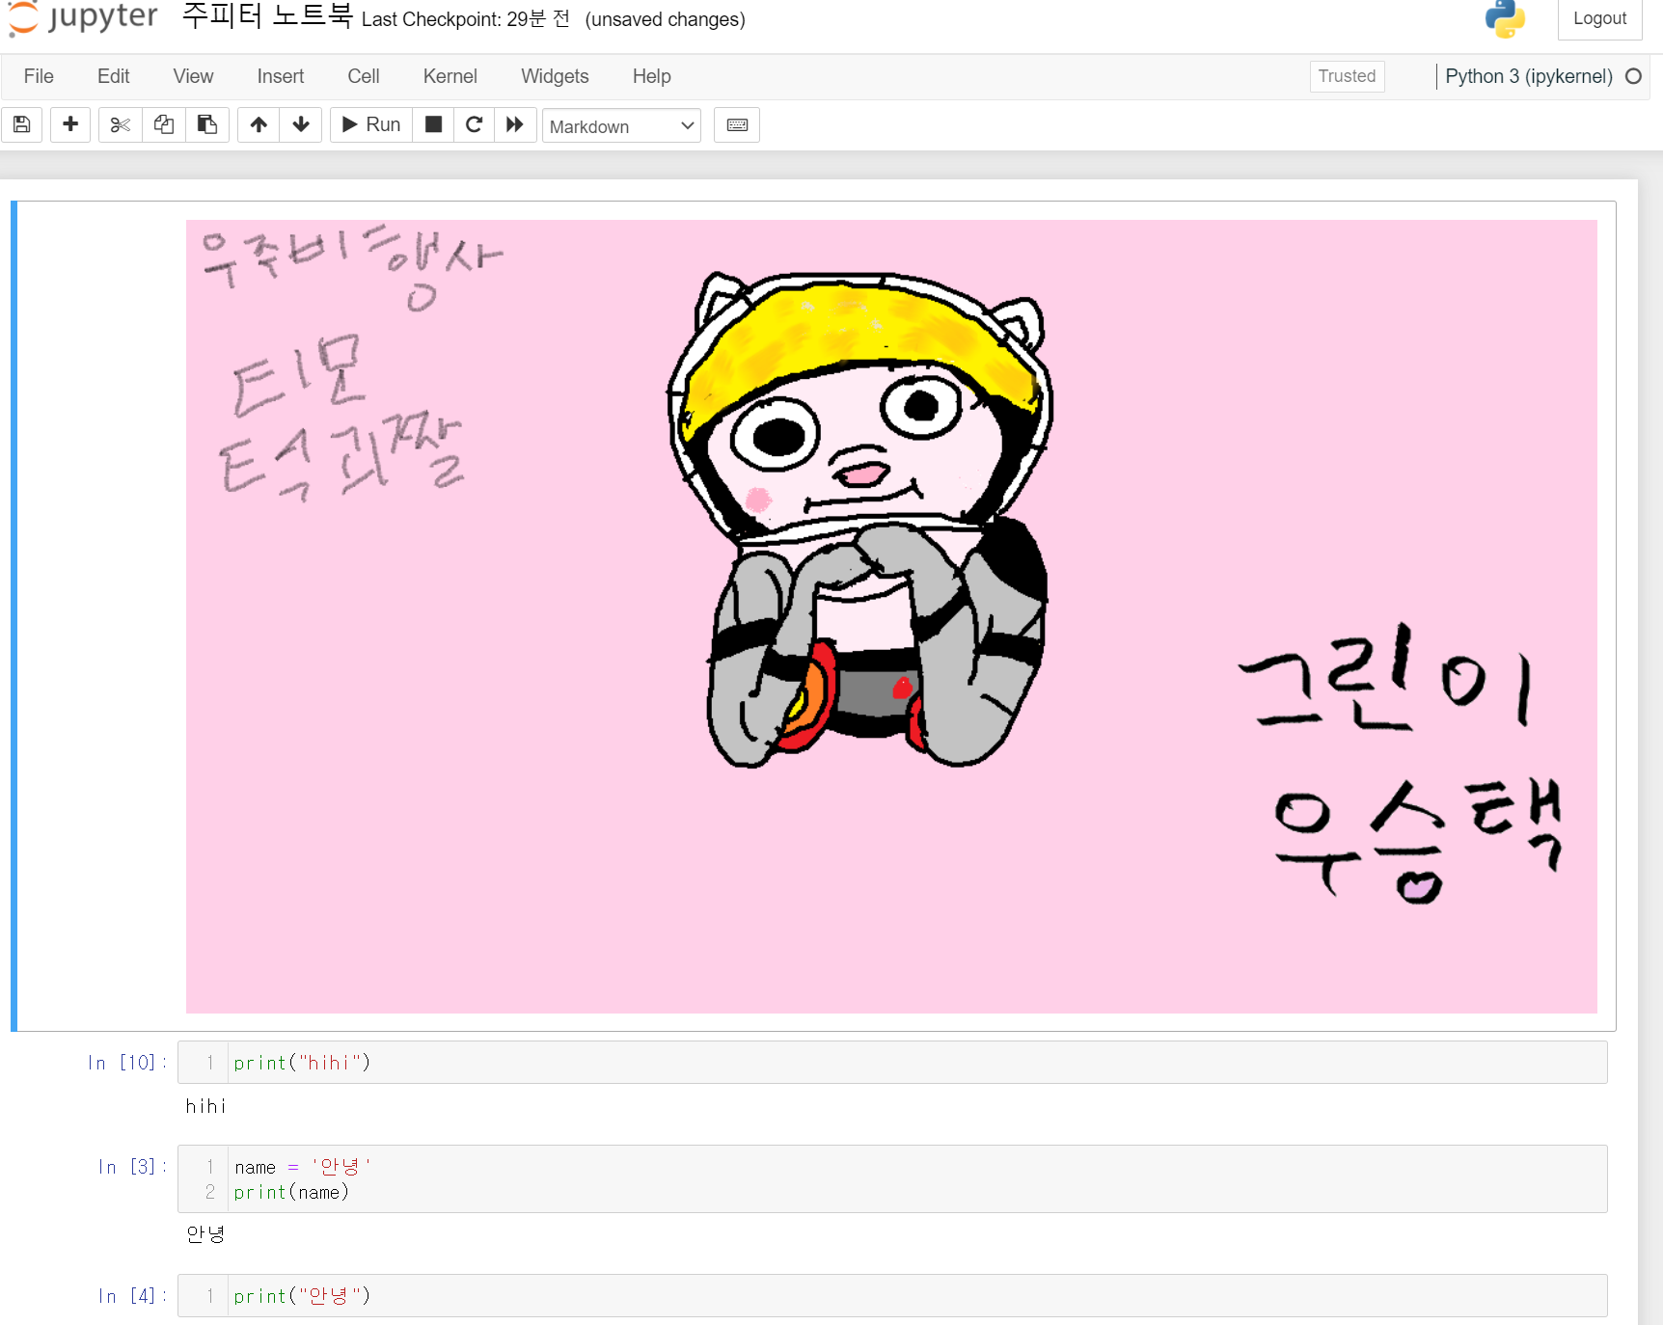
Task: Click into the print("hihi") code cell
Action: tap(916, 1063)
